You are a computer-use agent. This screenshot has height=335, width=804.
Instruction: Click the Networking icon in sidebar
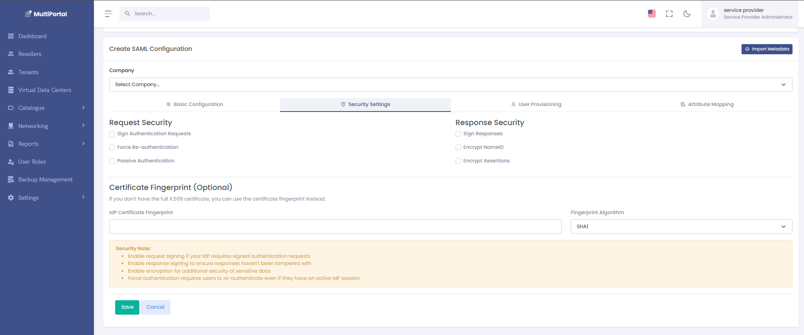pyautogui.click(x=11, y=126)
